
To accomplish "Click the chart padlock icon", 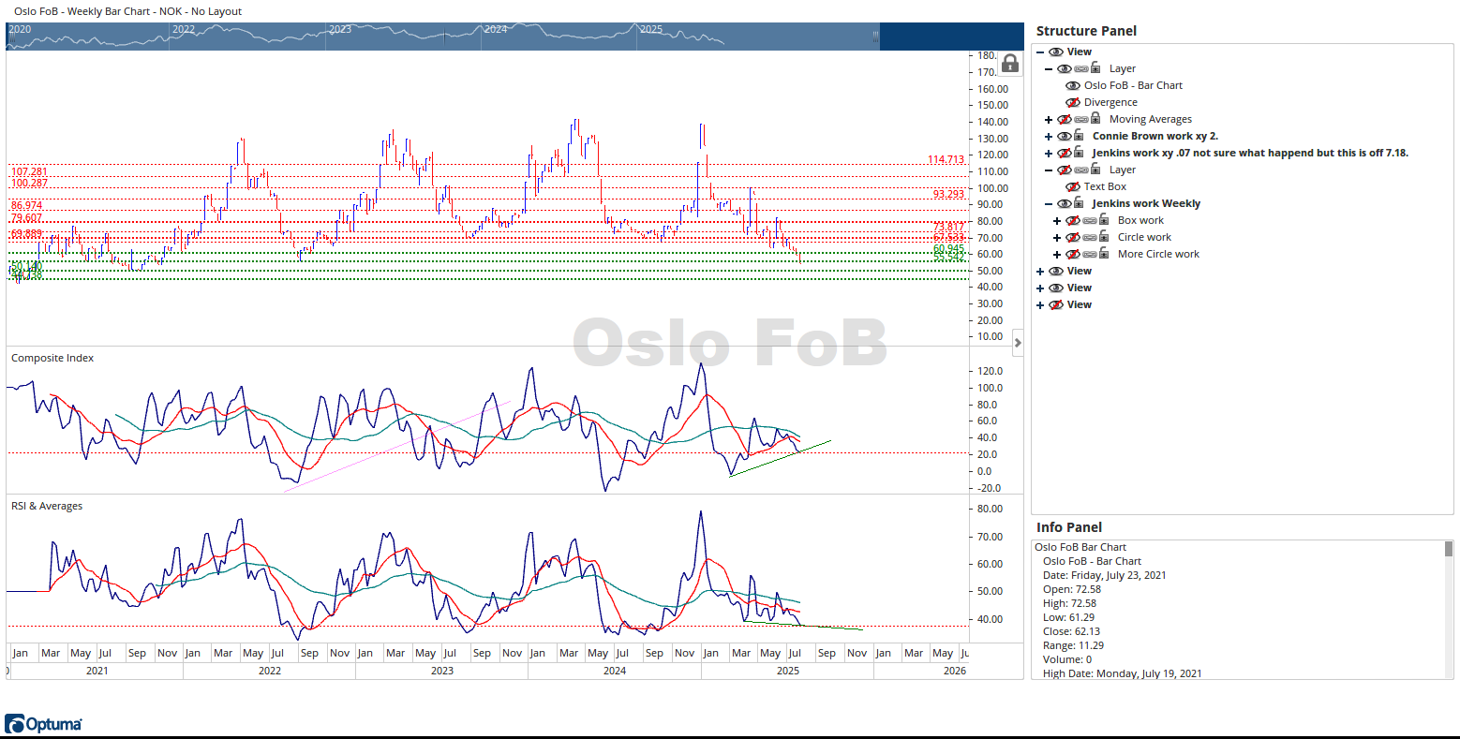I will point(1009,64).
